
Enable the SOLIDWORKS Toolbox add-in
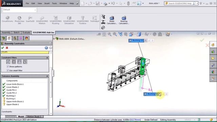83,20
